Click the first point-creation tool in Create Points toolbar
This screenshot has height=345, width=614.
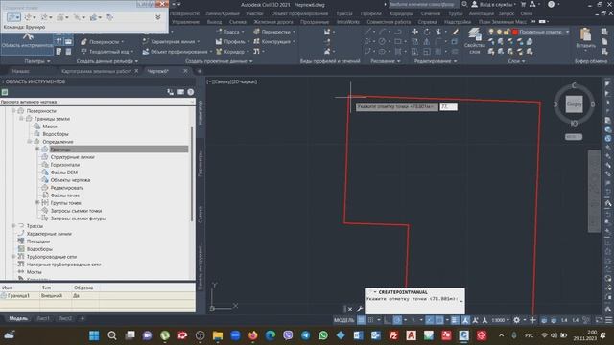click(13, 17)
